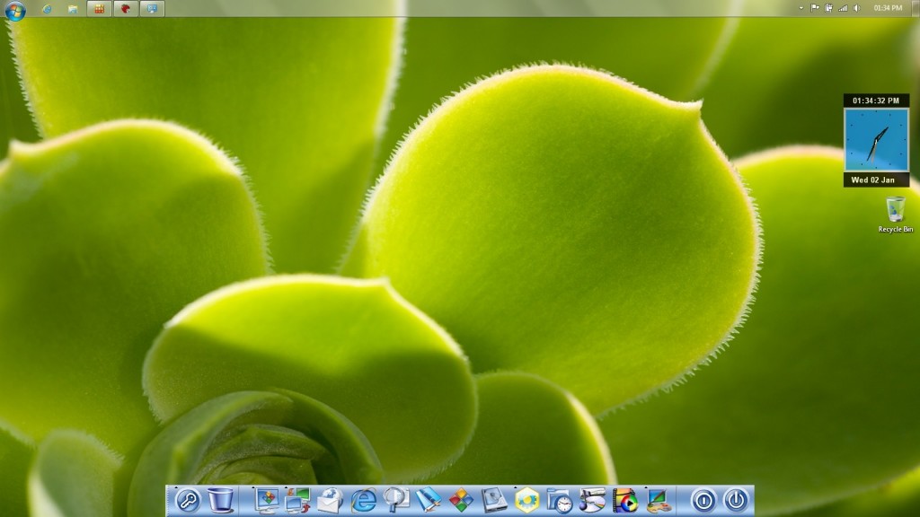Click the standby button left of power
The width and height of the screenshot is (920, 517).
click(x=703, y=500)
